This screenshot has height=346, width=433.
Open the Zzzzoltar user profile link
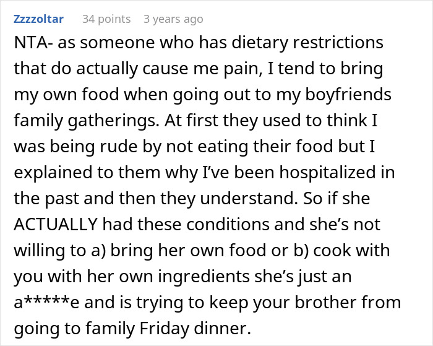coord(38,19)
